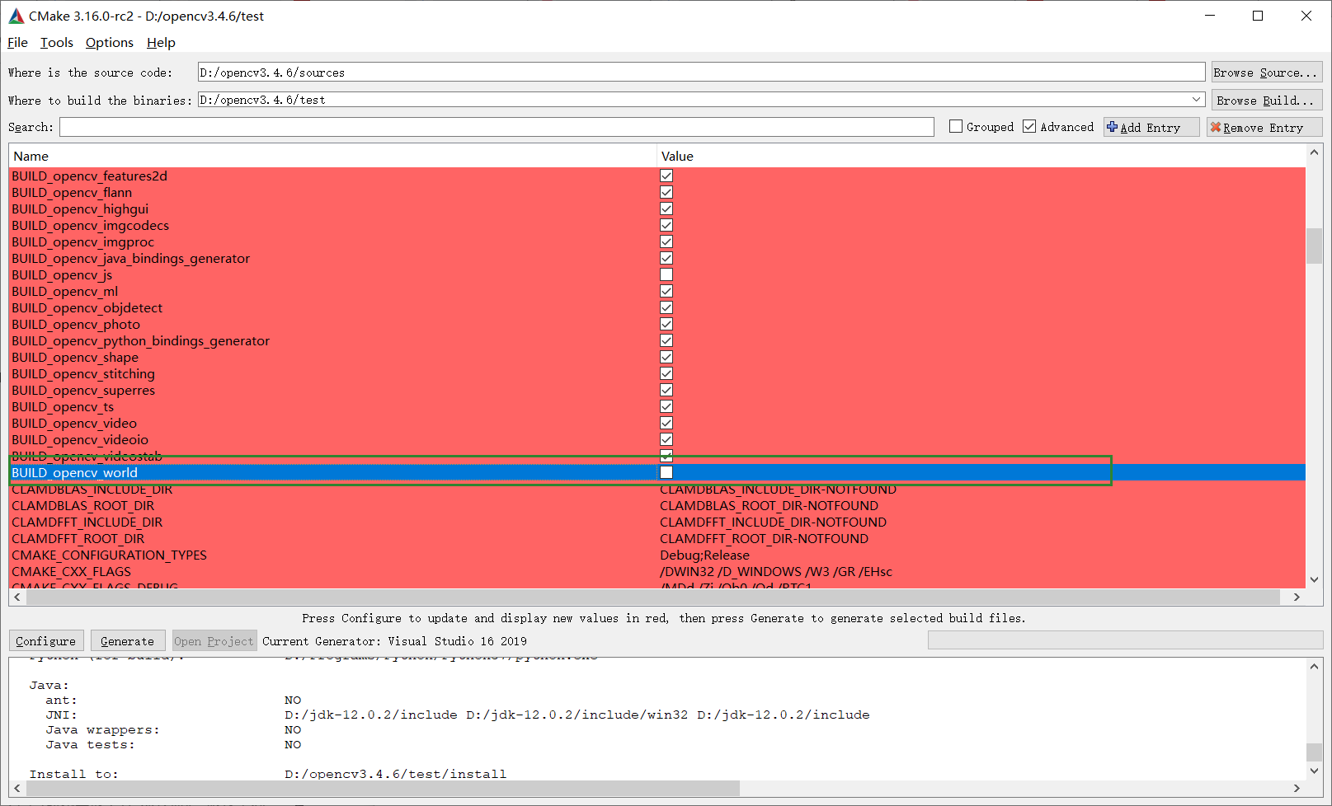
Task: Click the output log horizontal scrollbar thumb
Action: (383, 789)
